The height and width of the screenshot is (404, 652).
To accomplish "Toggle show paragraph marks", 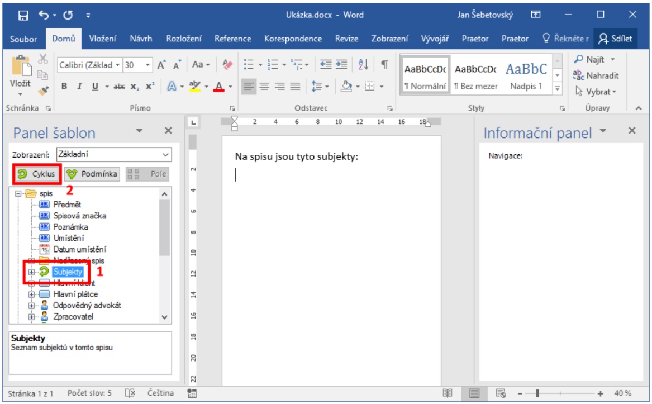I will pos(384,65).
